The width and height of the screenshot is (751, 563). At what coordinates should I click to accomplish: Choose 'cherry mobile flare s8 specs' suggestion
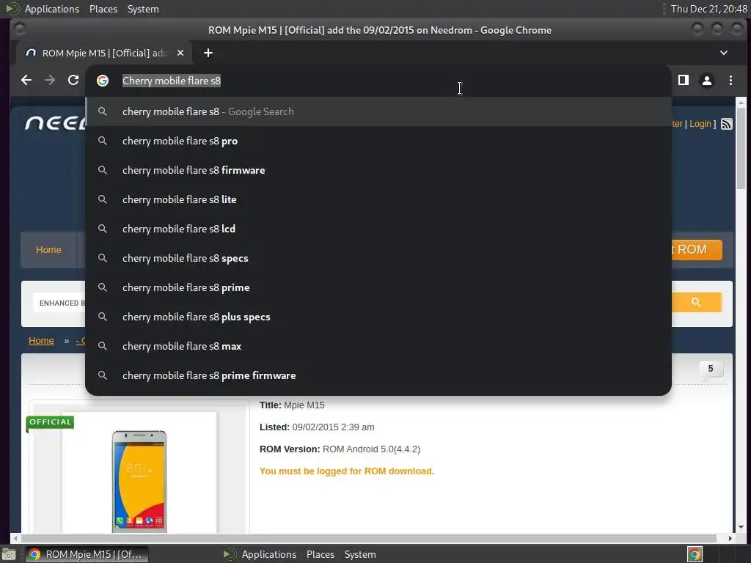coord(378,258)
